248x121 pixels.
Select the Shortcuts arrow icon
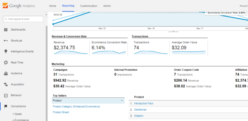pos(6,41)
